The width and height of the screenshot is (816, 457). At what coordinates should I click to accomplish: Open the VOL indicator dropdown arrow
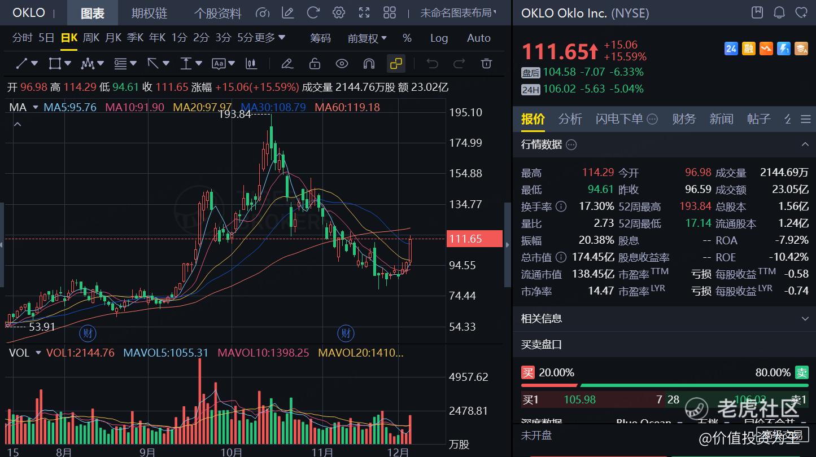point(38,353)
